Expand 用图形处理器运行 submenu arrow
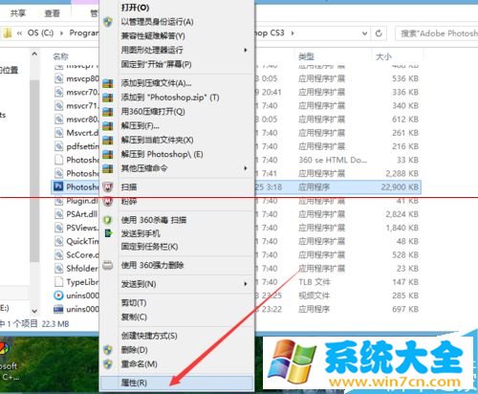Screen dimensions: 478x394 pos(246,50)
